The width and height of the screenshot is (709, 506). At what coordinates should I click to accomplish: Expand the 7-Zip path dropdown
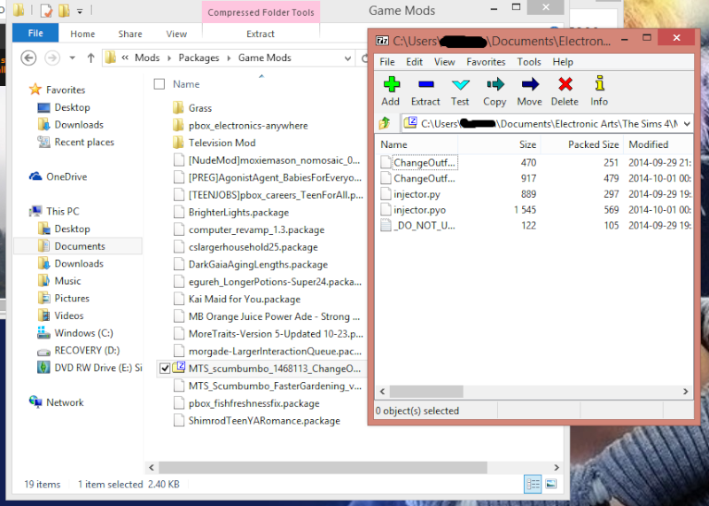point(687,123)
